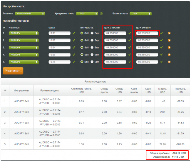This screenshot has width=191, height=162.
Task: Delete trade row 3 with the X icon
Action: coord(169,48)
